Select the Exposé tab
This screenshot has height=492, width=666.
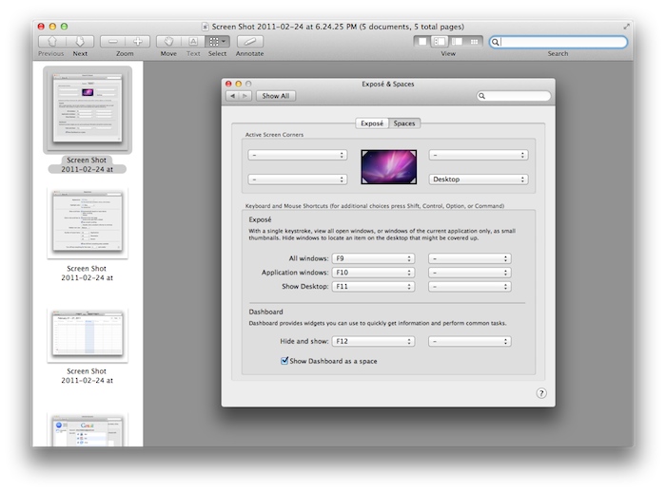click(x=371, y=123)
